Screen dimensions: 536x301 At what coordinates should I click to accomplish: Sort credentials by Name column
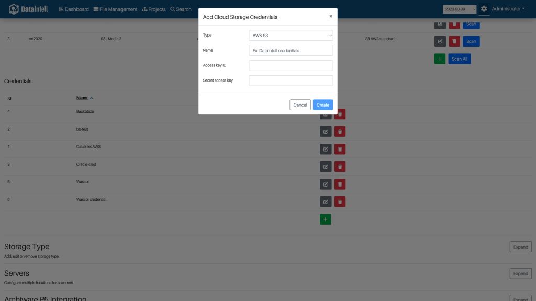pos(84,98)
